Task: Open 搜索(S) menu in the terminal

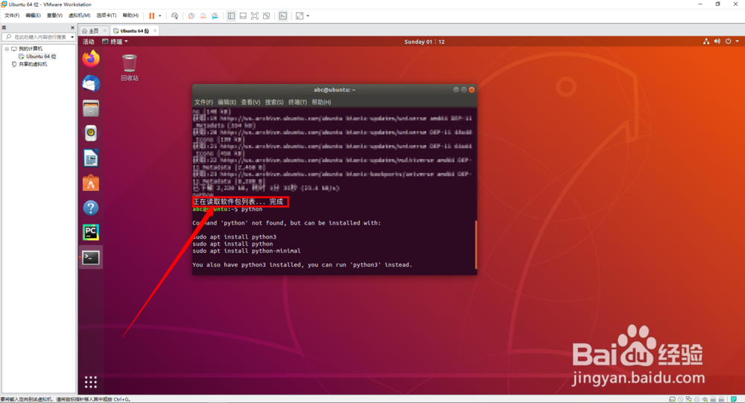Action: (x=274, y=103)
